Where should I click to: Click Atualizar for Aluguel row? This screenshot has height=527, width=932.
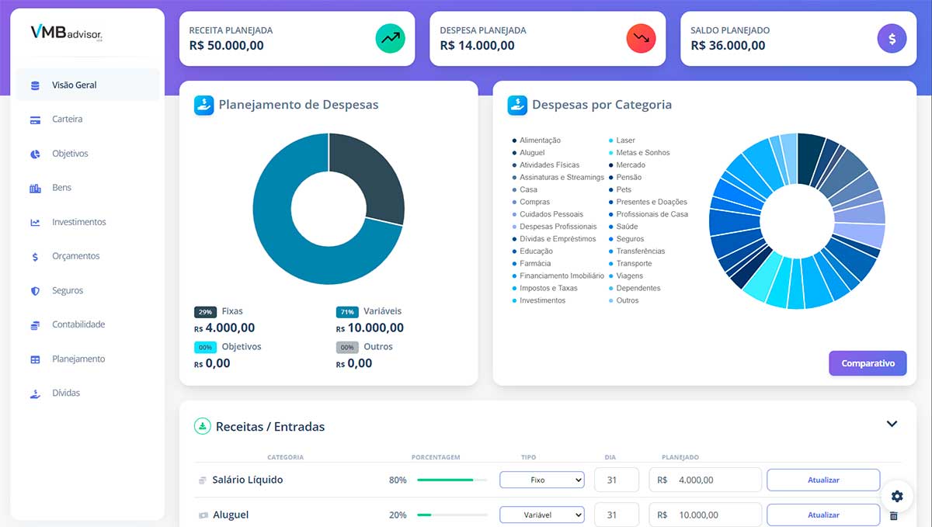(x=823, y=515)
